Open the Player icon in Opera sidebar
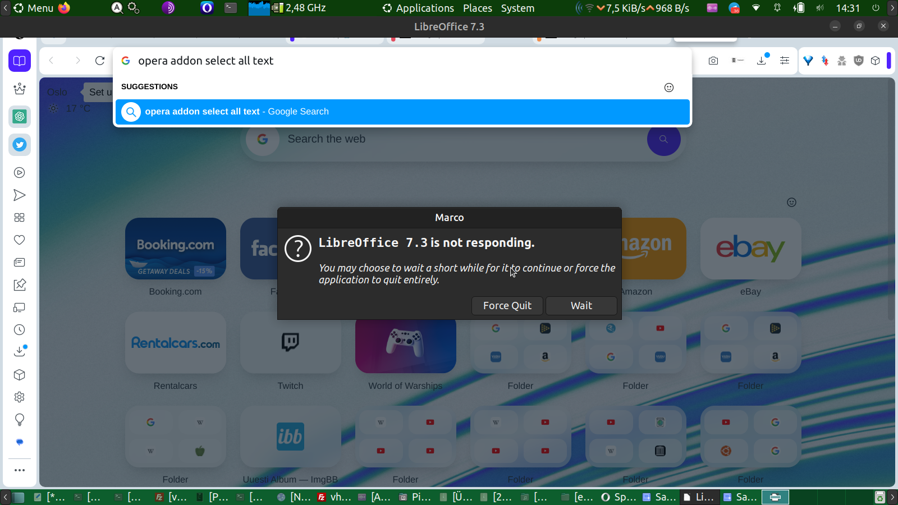898x505 pixels. click(x=20, y=173)
